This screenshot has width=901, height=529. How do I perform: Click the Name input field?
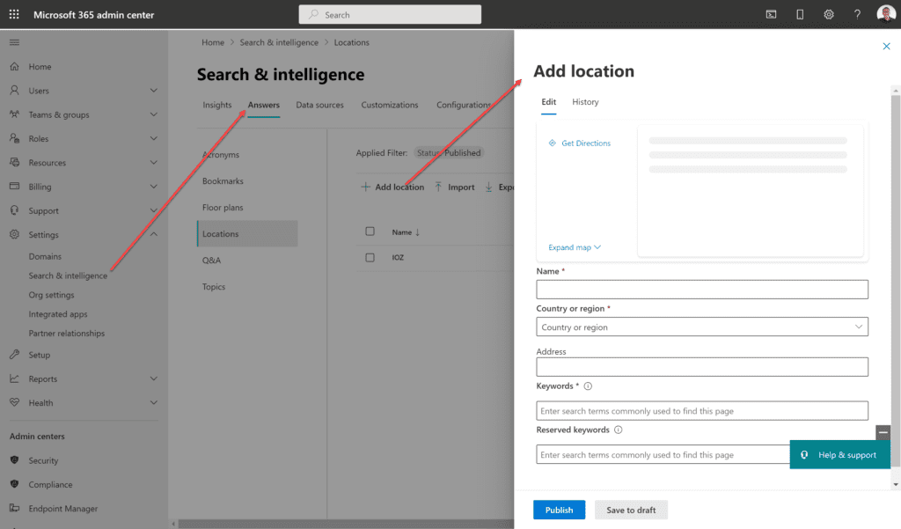702,290
